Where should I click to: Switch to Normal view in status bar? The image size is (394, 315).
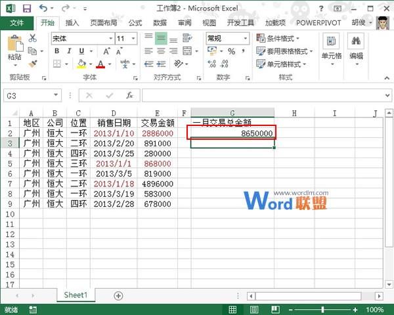pyautogui.click(x=232, y=310)
